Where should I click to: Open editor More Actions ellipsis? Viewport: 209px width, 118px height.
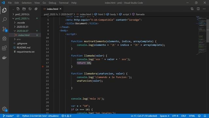[204, 9]
